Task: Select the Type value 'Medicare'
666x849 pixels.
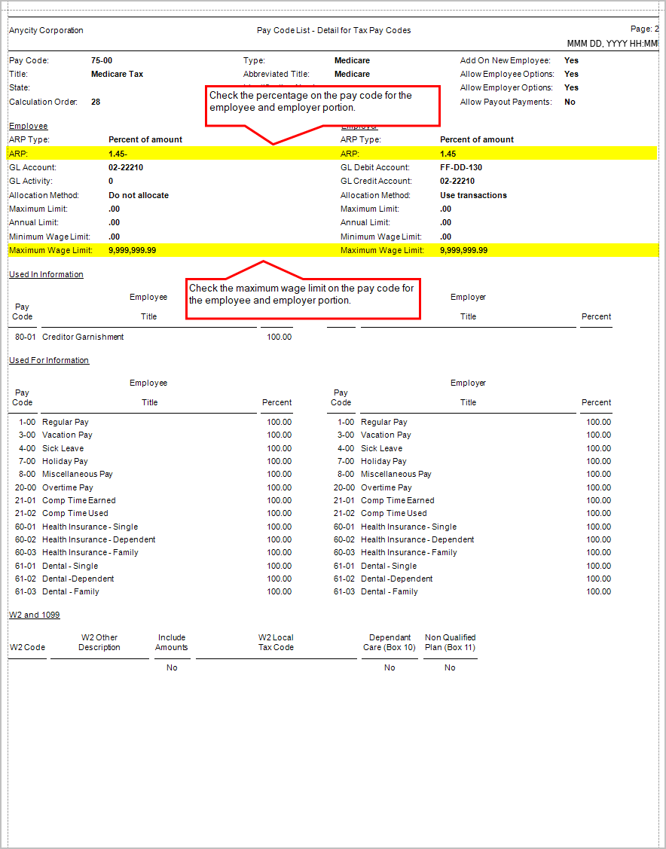Action: tap(352, 60)
